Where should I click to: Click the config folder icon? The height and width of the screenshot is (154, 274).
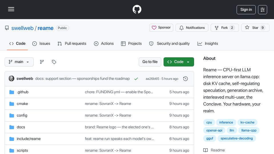tap(12, 116)
